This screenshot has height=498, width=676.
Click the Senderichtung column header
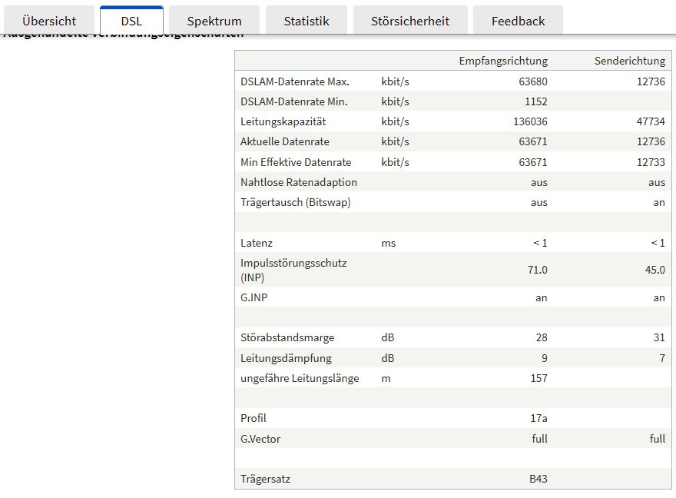click(x=629, y=61)
